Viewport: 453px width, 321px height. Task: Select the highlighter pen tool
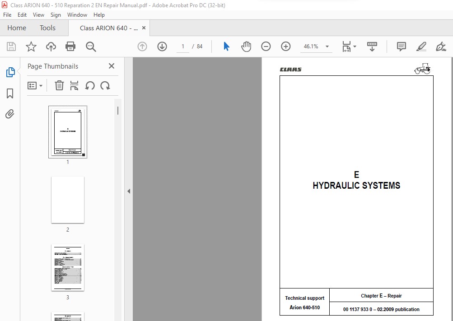421,47
